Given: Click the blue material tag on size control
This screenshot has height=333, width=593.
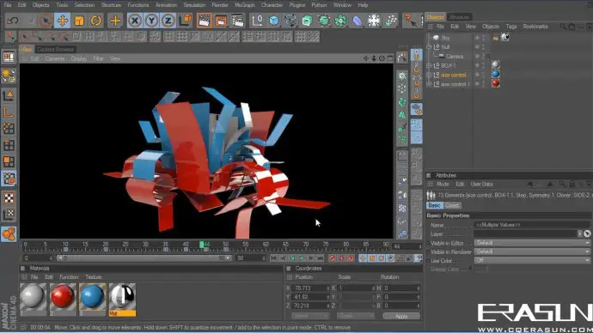Looking at the screenshot, I should click(x=495, y=74).
